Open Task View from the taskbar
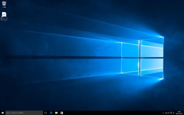 click(46, 113)
